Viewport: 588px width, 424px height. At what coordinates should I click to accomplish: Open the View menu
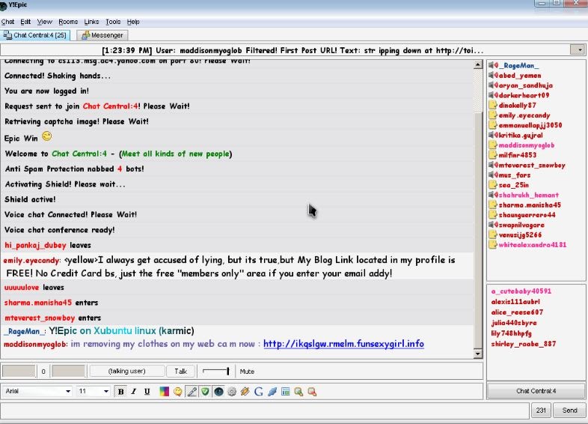(45, 22)
